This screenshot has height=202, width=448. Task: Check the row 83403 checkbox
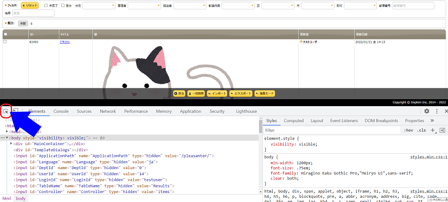[5, 42]
